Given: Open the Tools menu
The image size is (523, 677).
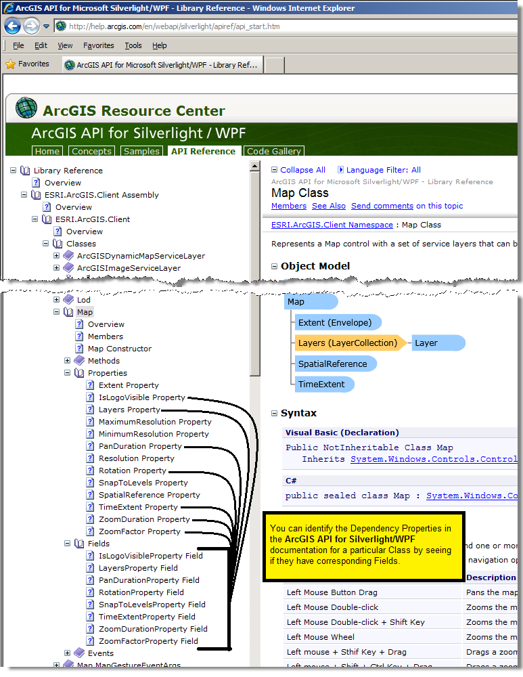Looking at the screenshot, I should (x=133, y=45).
